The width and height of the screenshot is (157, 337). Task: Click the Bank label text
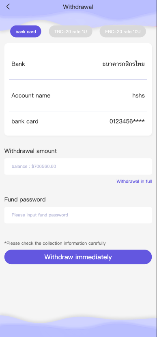pos(18,64)
